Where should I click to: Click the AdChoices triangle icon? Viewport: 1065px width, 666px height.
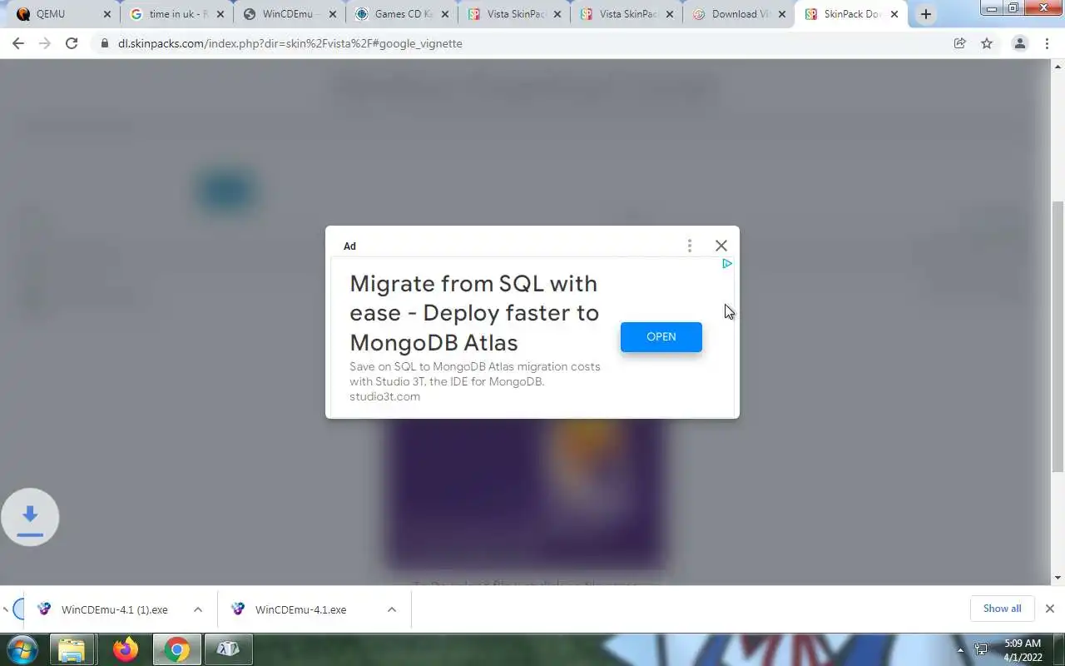pos(726,264)
